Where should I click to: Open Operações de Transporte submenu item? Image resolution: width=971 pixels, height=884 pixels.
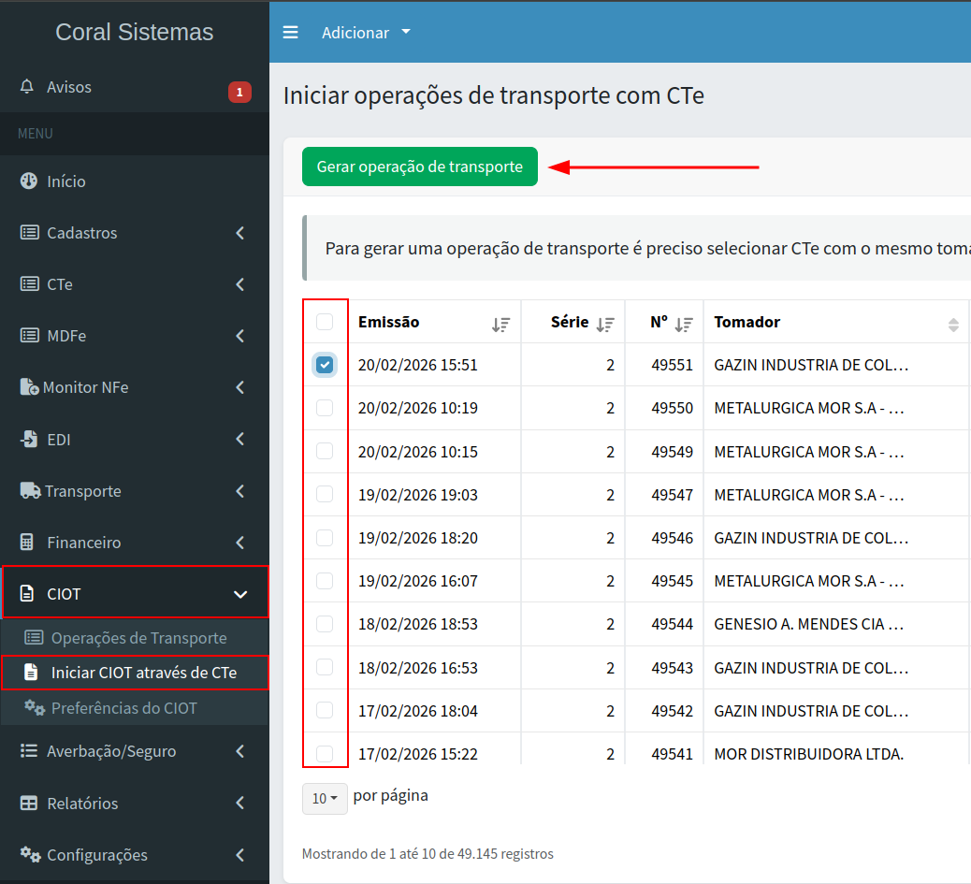coord(138,638)
